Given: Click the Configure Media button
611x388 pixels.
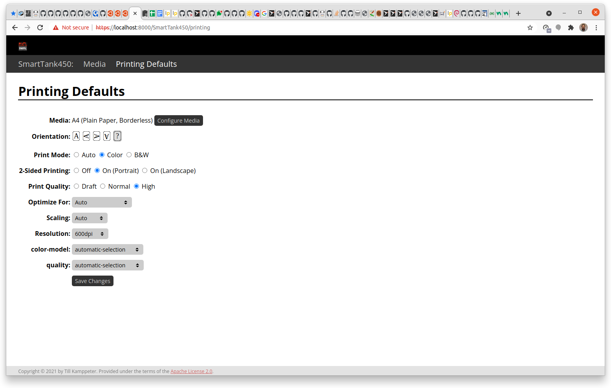Looking at the screenshot, I should (178, 120).
